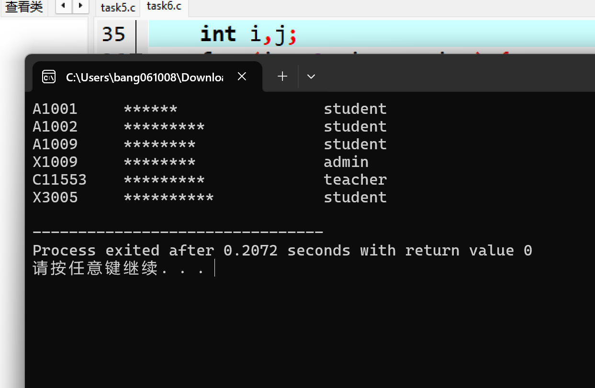Click the masked password in A1001 row

[150, 109]
